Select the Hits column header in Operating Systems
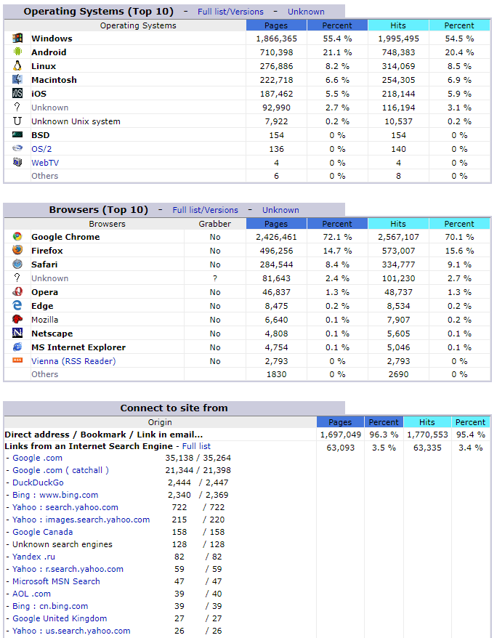 [x=397, y=25]
